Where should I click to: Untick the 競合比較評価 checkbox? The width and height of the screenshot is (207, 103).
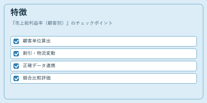pos(16,79)
